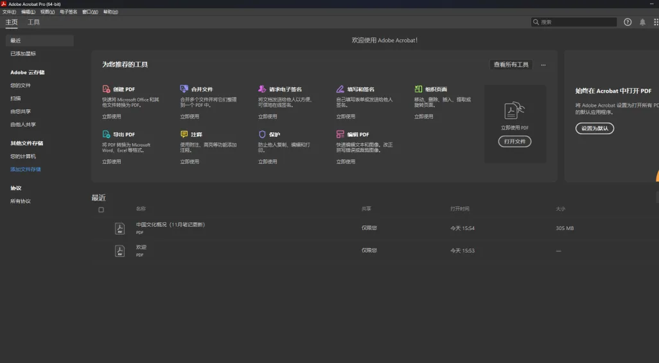This screenshot has width=659, height=363.
Task: Switch to the 主页 tab
Action: click(12, 22)
